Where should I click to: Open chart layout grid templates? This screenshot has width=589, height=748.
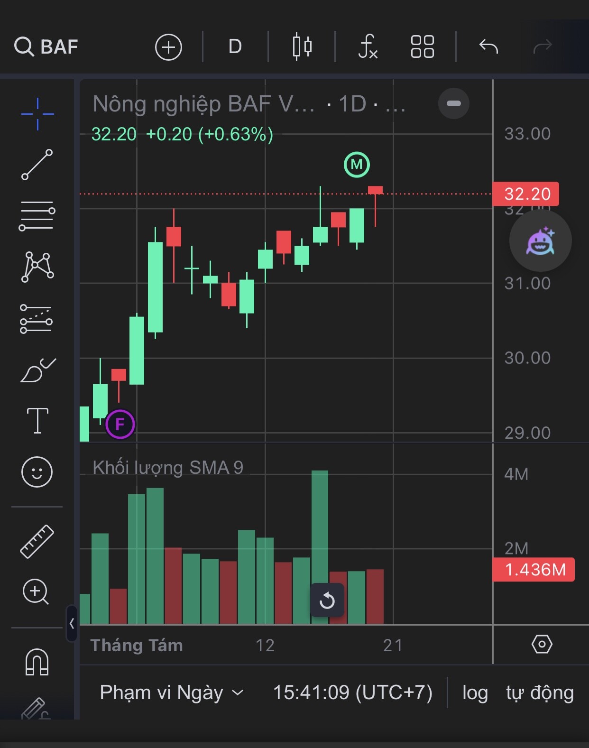(422, 46)
